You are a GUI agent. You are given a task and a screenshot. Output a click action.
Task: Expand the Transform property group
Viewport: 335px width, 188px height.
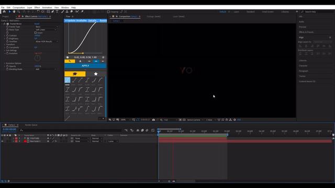pyautogui.click(x=5, y=44)
